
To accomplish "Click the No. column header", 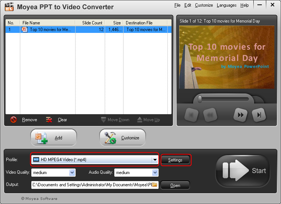I will coord(13,23).
